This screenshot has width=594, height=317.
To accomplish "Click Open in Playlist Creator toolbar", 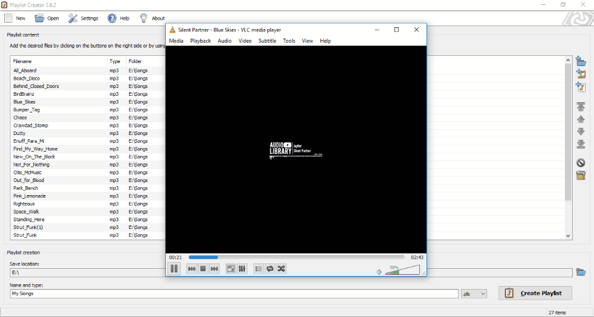I will (47, 18).
